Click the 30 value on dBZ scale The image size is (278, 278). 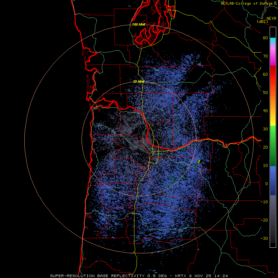pyautogui.click(x=265, y=129)
